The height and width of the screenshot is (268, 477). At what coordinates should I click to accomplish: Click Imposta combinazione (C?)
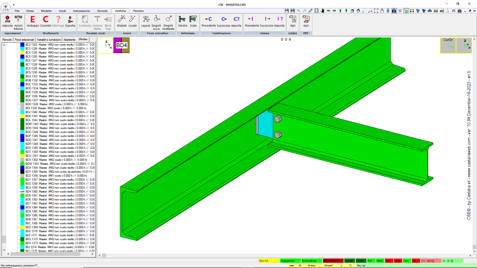point(237,21)
